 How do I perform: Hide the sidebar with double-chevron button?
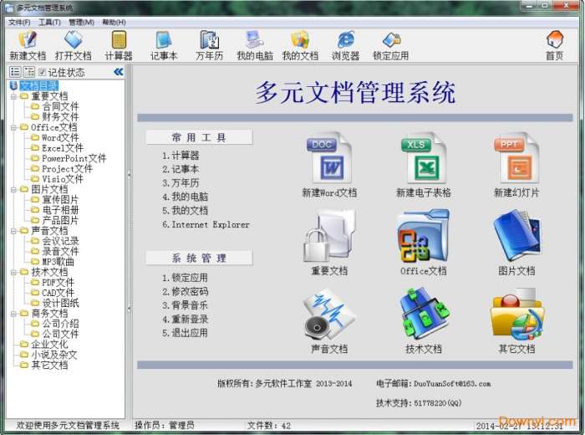point(119,72)
